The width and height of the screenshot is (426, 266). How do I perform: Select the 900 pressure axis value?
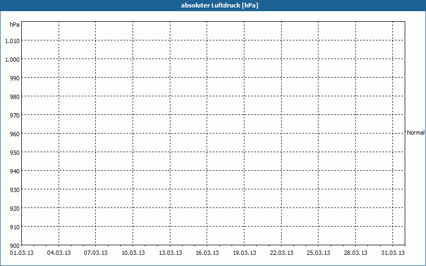[15, 246]
